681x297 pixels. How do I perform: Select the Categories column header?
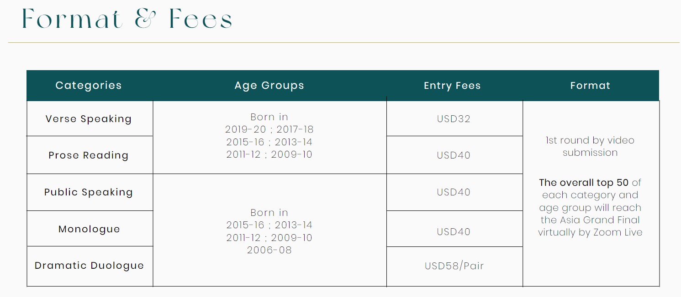click(x=89, y=86)
